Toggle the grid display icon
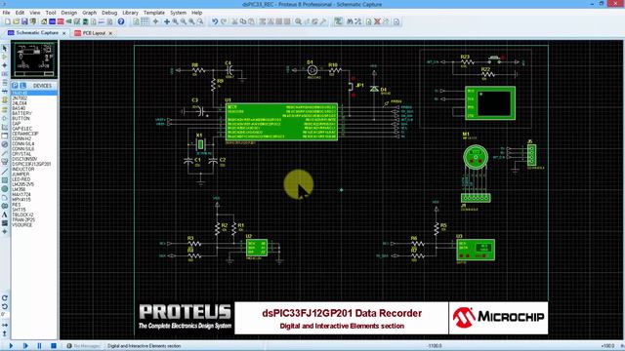This screenshot has width=625, height=351. coord(146,21)
